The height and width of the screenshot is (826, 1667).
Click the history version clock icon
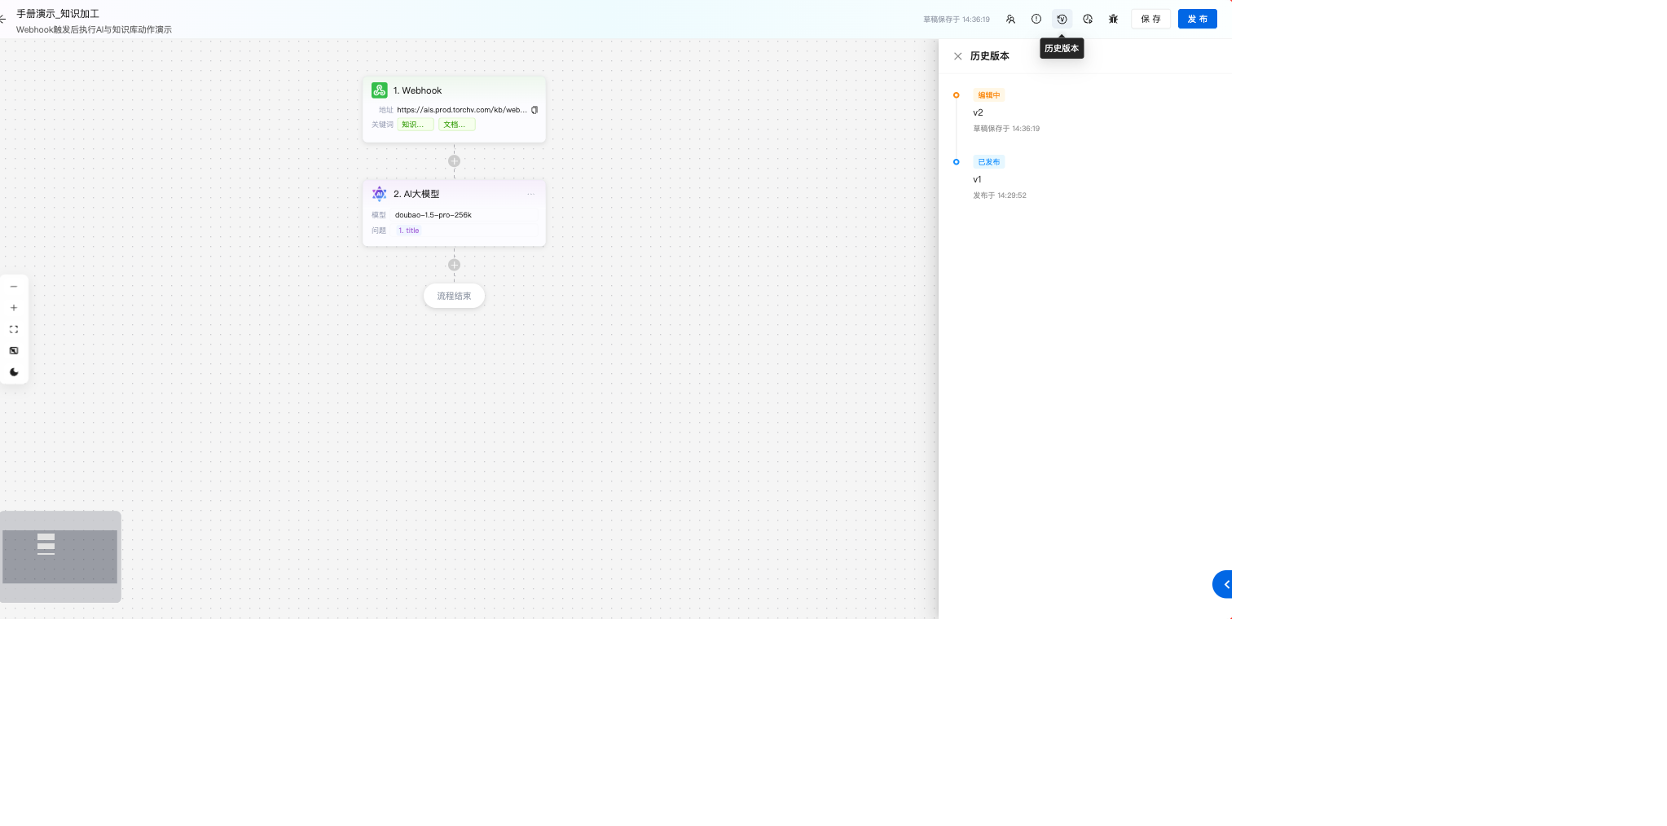click(1062, 19)
